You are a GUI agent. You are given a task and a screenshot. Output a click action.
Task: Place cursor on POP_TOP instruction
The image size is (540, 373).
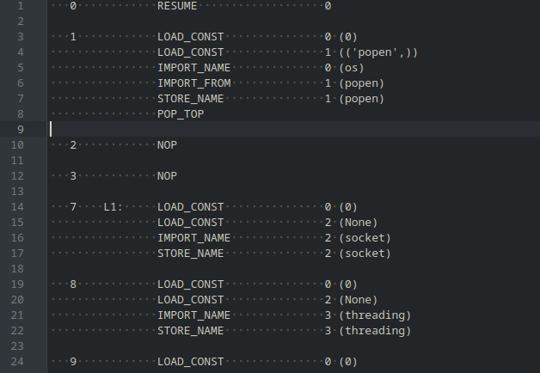181,113
